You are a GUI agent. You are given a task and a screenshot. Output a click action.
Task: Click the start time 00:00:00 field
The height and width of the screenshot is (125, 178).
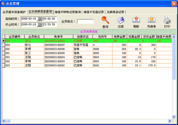tap(50, 19)
